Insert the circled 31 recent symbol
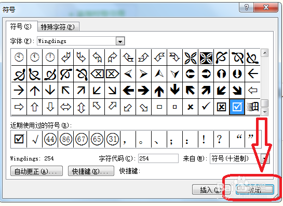 [x=113, y=139]
